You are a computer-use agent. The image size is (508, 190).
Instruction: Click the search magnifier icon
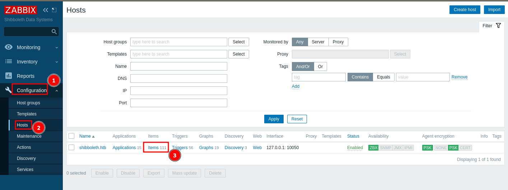tap(54, 32)
